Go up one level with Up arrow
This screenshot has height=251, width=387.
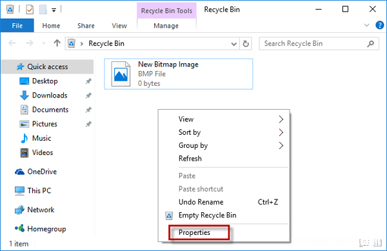[x=57, y=43]
